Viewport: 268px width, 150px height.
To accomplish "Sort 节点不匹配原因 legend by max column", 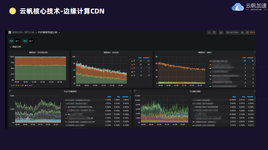I will 109,96.
